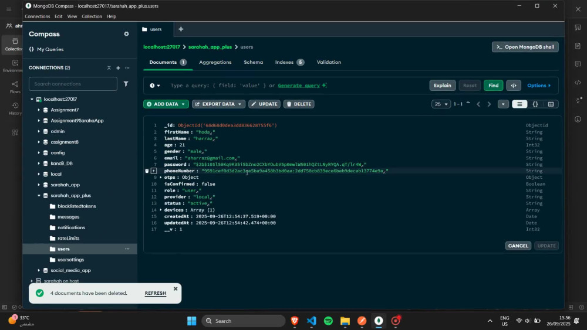Open the Collection menu
The width and height of the screenshot is (587, 330).
92,16
